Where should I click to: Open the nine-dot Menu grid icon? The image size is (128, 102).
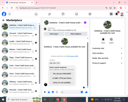pos(111,14)
